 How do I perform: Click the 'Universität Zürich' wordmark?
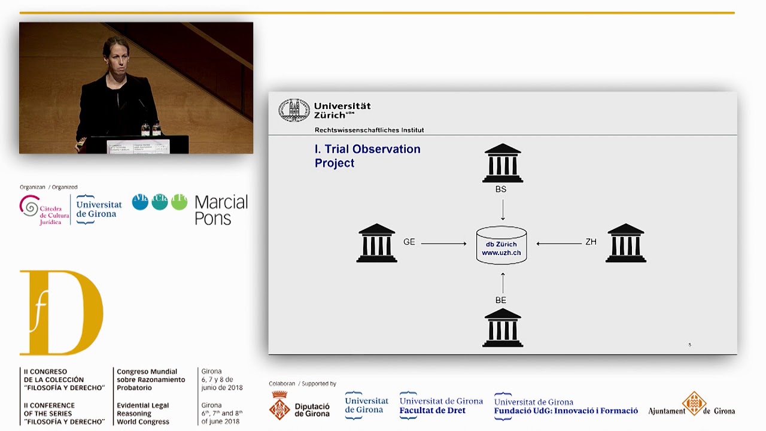[x=342, y=110]
